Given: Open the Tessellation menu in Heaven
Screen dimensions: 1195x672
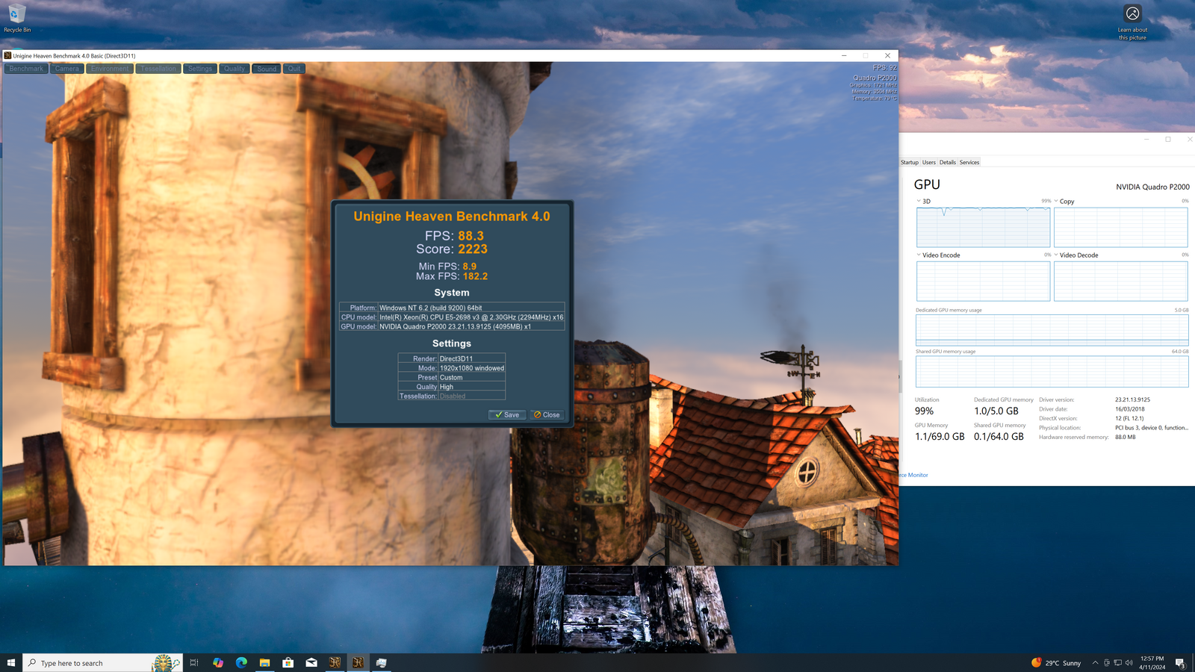Looking at the screenshot, I should click(158, 69).
